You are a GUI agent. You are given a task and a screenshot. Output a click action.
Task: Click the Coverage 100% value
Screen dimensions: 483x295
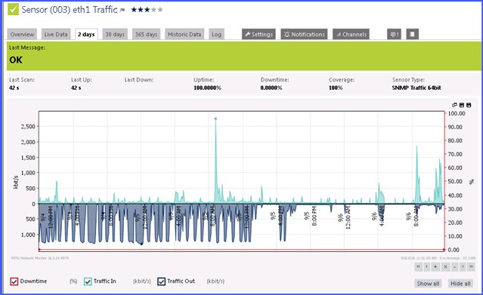(336, 88)
